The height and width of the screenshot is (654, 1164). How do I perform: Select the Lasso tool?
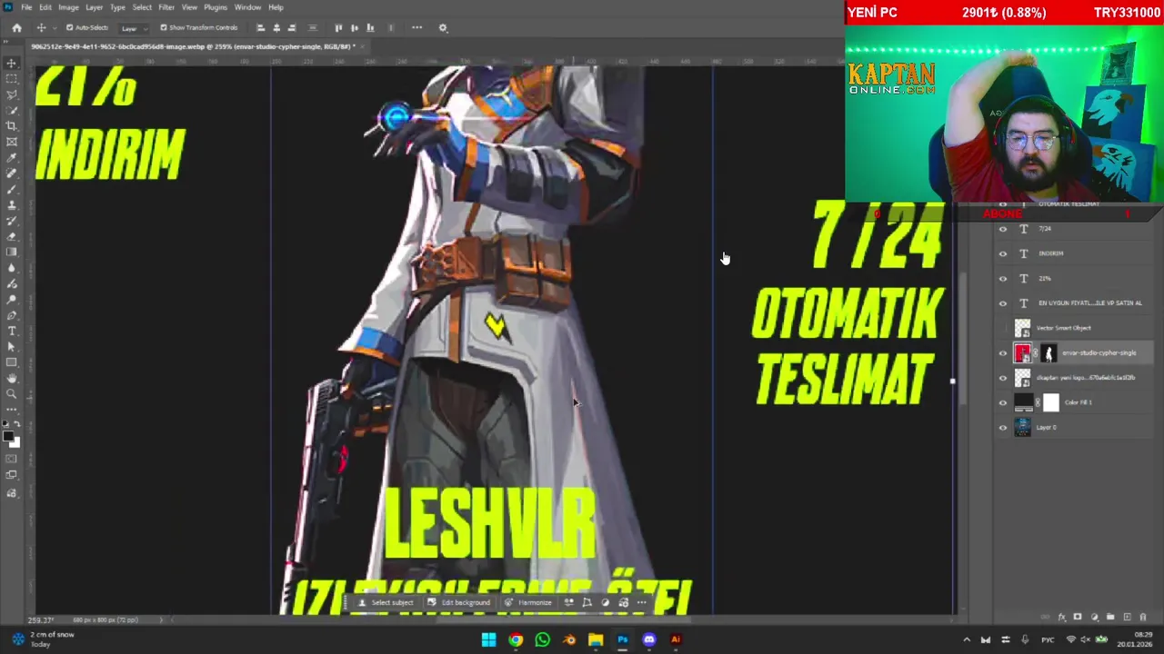12,94
